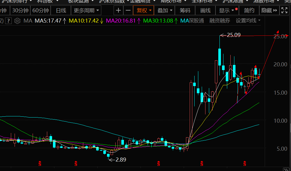Screen dimensions: 291x171
Task: Open 港股市场 top menu
Action: point(266,1)
